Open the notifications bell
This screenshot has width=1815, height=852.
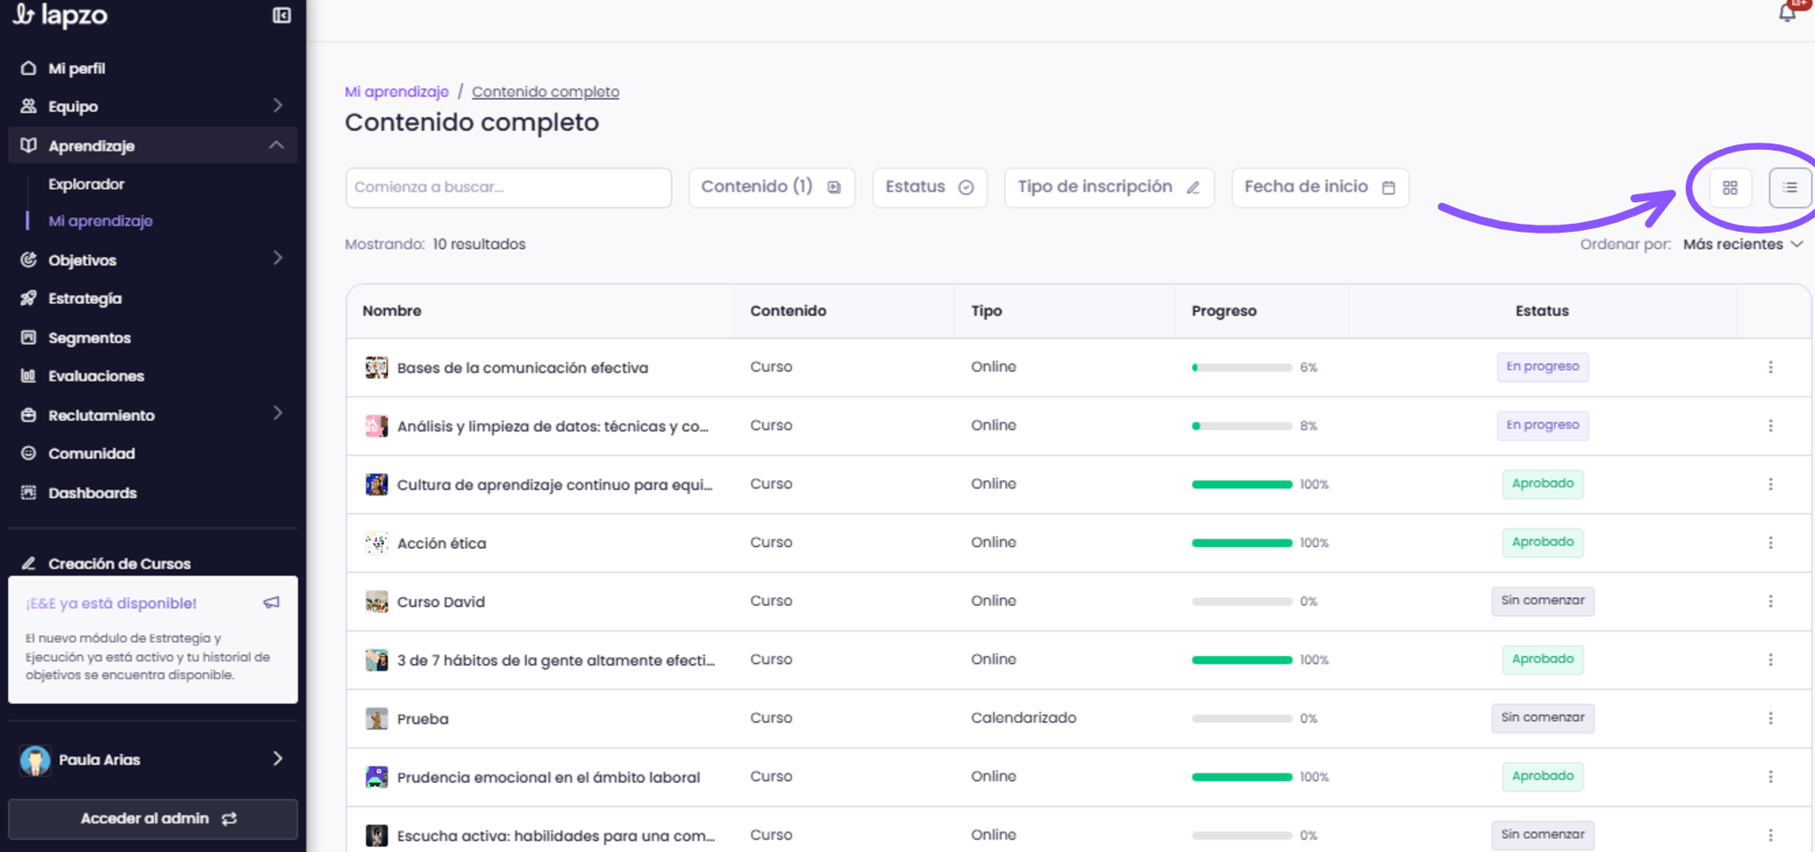[x=1786, y=12]
